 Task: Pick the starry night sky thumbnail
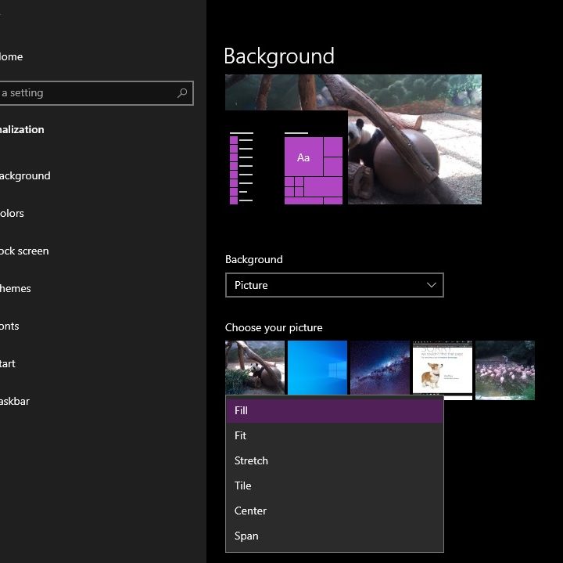(380, 367)
